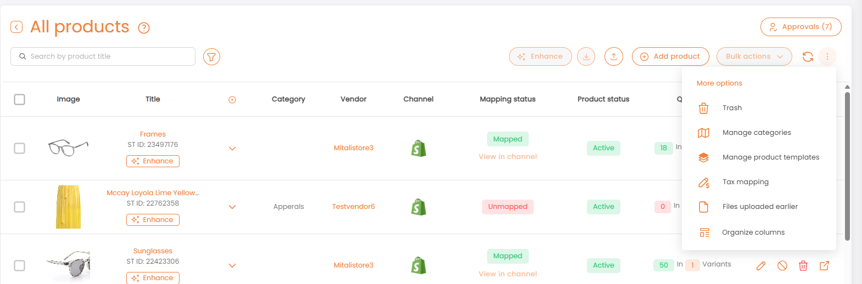Click the map icon for Manage categories
Viewport: 862px width, 284px height.
point(703,133)
